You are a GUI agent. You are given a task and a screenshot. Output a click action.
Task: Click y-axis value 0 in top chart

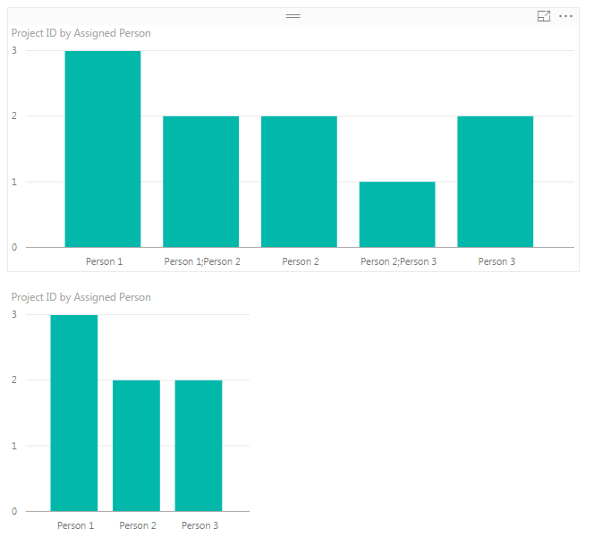pyautogui.click(x=14, y=247)
